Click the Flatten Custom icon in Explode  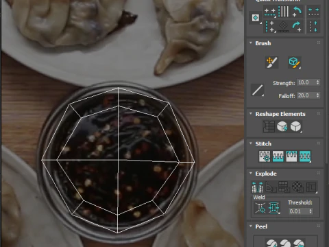pyautogui.click(x=311, y=187)
